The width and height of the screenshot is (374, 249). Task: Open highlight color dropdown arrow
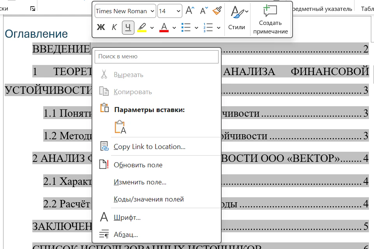152,28
